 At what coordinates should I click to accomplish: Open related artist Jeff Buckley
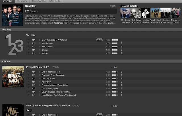pyautogui.click(x=137, y=20)
